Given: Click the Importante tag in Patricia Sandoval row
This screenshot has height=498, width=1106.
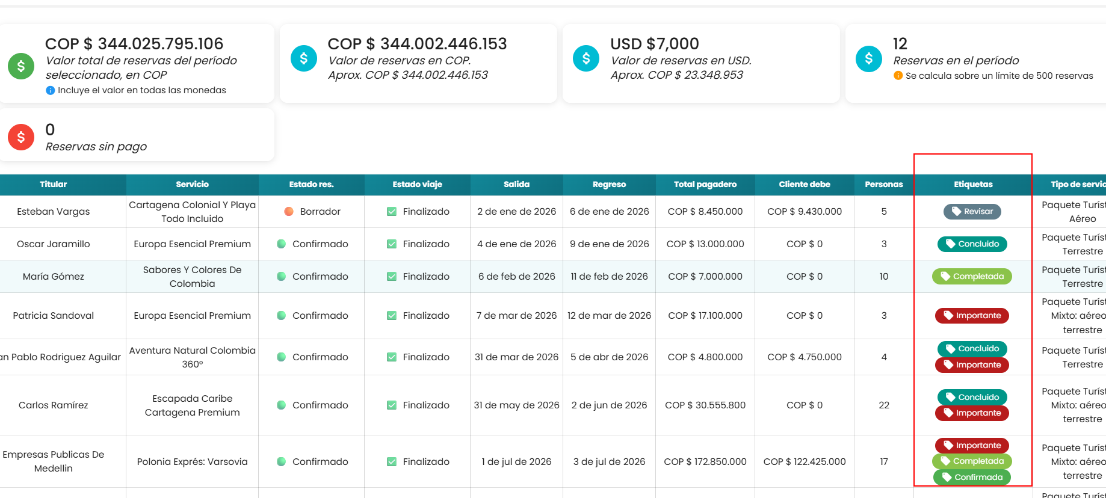Looking at the screenshot, I should pos(972,316).
